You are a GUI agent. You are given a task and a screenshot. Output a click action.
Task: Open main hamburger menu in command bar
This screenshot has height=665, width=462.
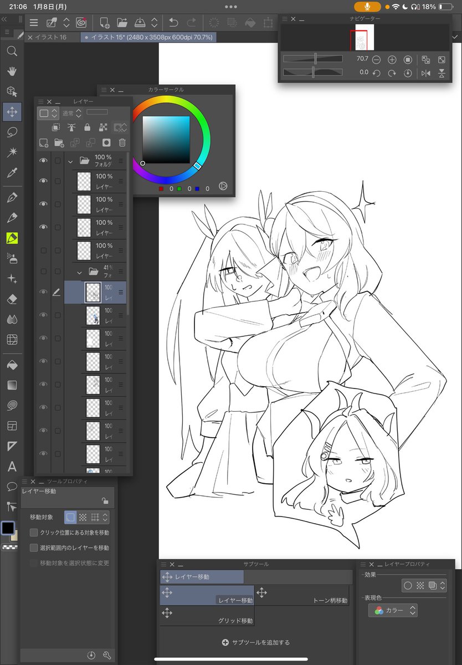click(34, 23)
